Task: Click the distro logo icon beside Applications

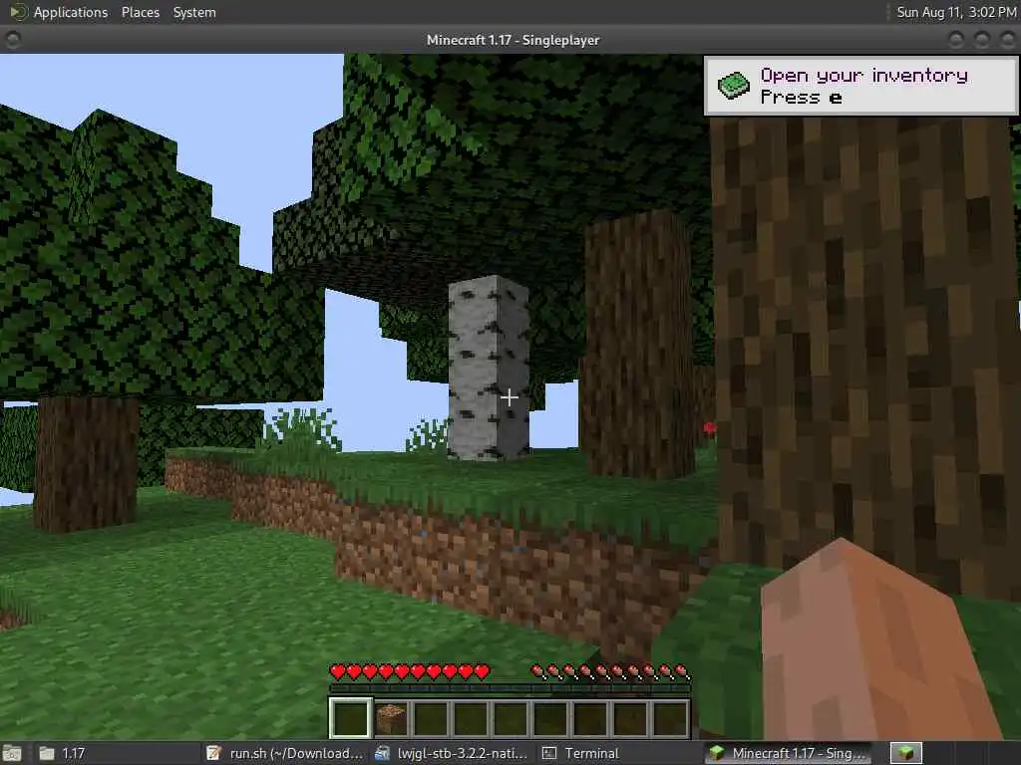Action: [x=18, y=12]
